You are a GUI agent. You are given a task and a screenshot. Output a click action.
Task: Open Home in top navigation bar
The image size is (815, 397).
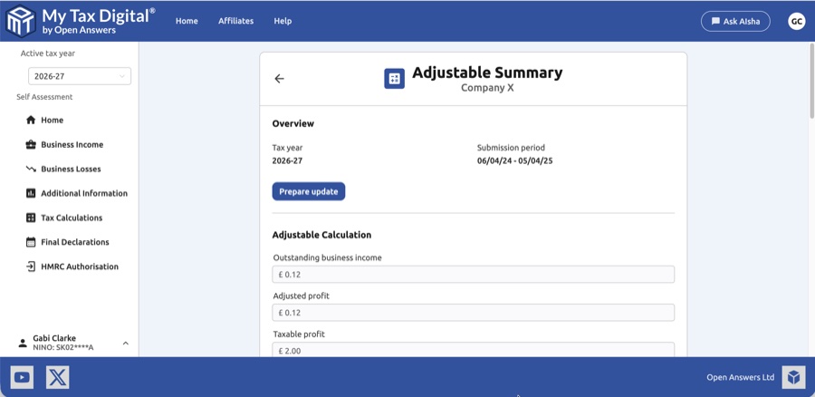coord(187,21)
